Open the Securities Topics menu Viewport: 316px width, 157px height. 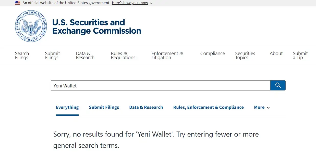(245, 56)
